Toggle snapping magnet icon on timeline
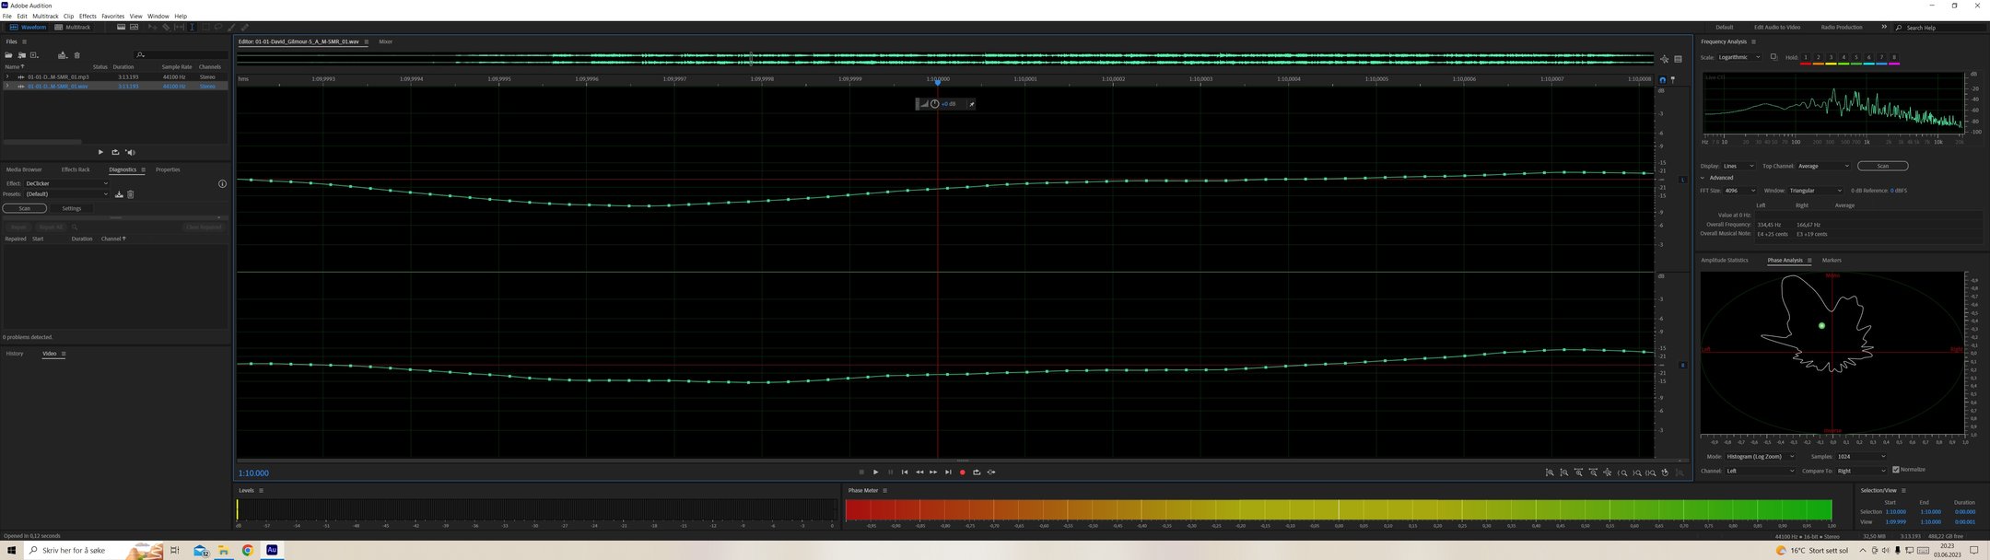Image resolution: width=1990 pixels, height=560 pixels. [1663, 80]
